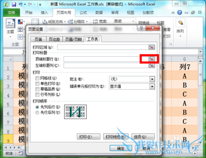Open the Formulas (公式) ribbon tab
This screenshot has height=158, width=206.
[83, 13]
